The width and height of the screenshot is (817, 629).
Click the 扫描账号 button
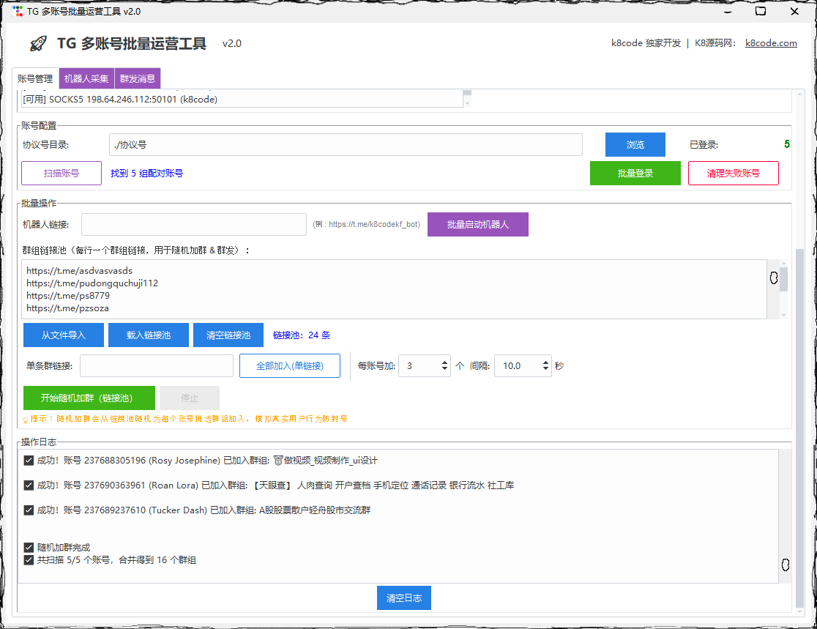[61, 173]
